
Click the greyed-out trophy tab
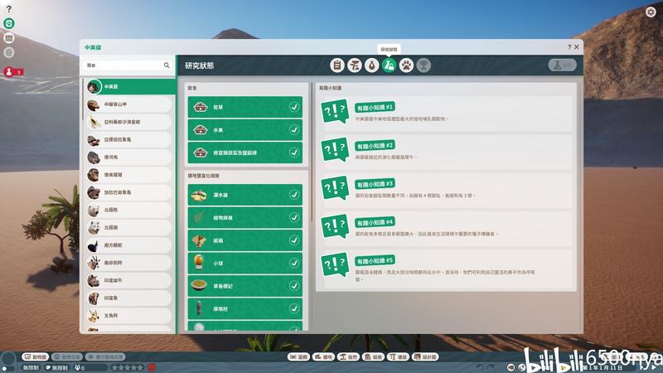tap(423, 65)
